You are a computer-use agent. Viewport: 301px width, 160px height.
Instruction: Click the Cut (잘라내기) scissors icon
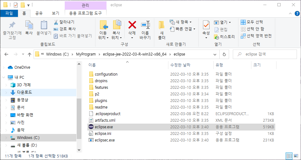click(56, 22)
